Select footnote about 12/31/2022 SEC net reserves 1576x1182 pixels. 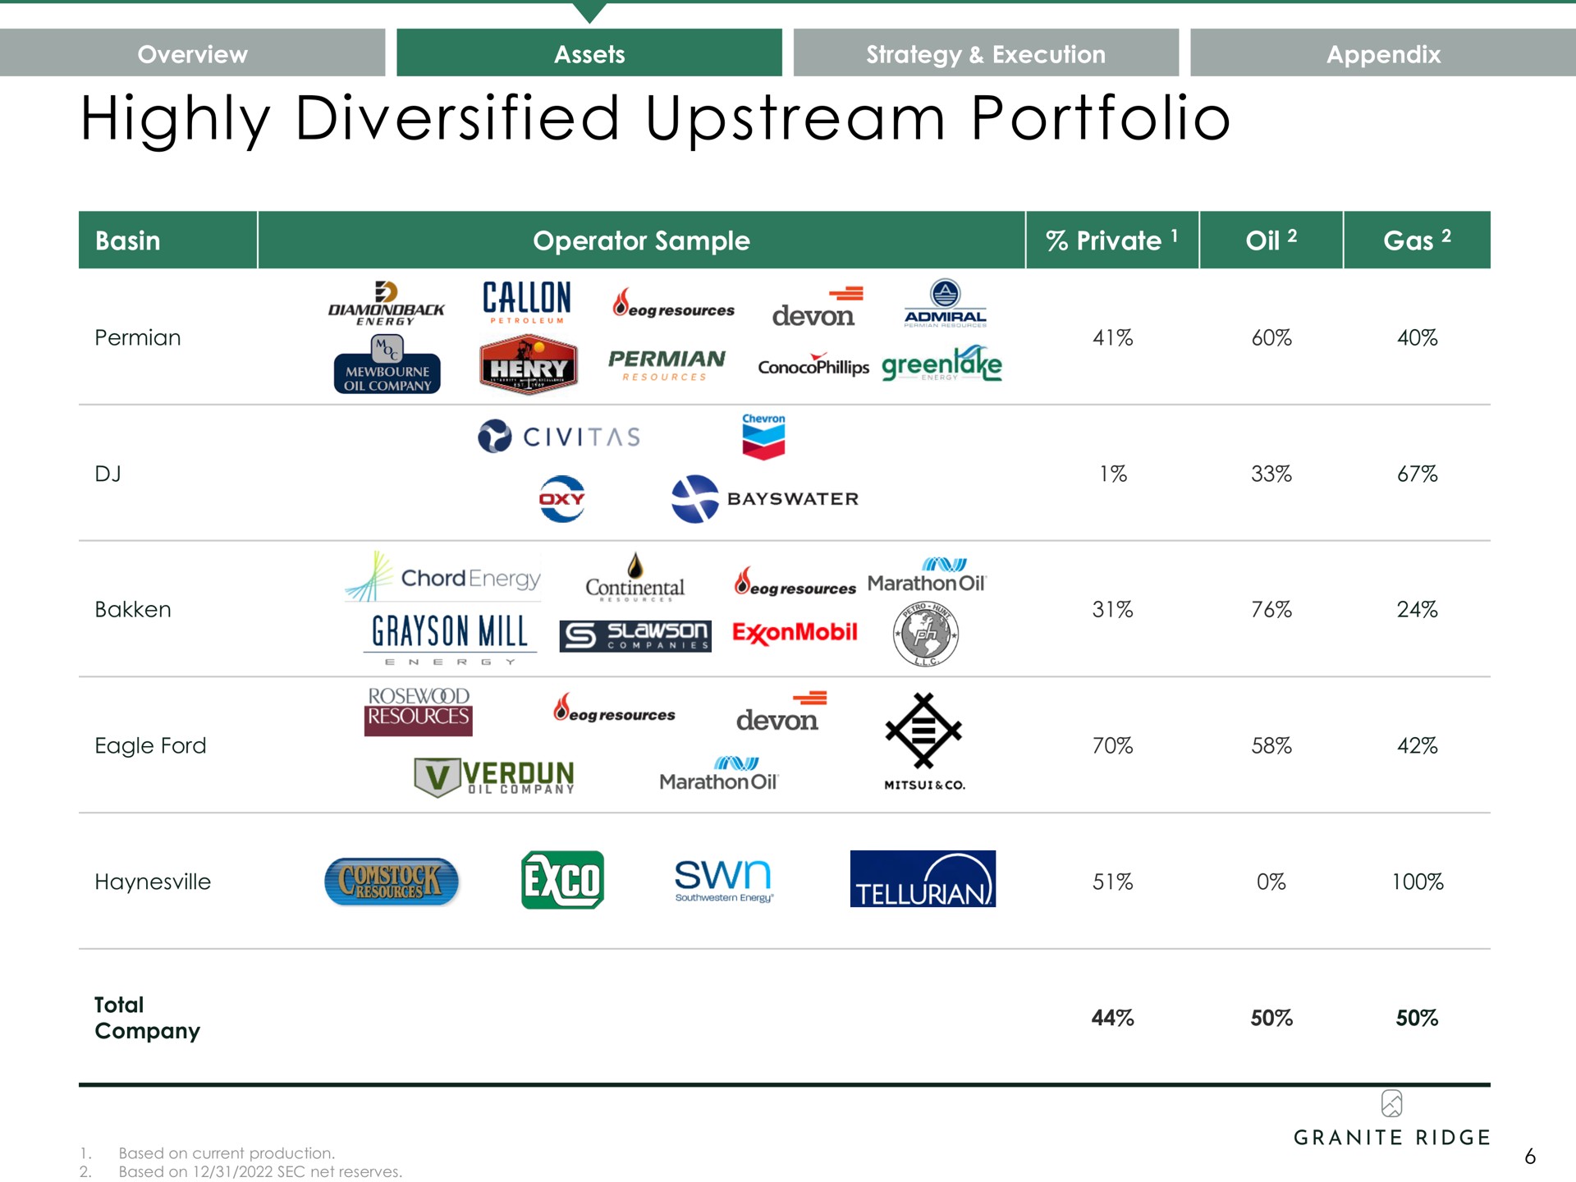coord(260,1172)
